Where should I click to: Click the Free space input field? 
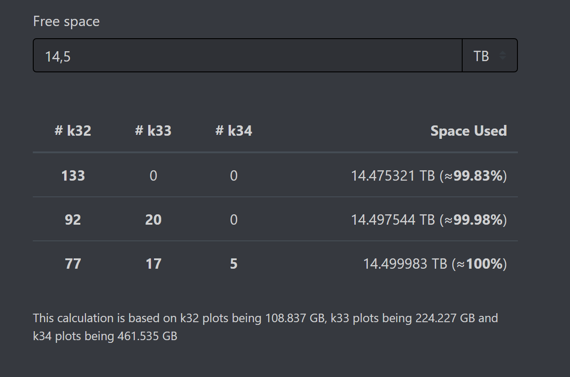[247, 56]
